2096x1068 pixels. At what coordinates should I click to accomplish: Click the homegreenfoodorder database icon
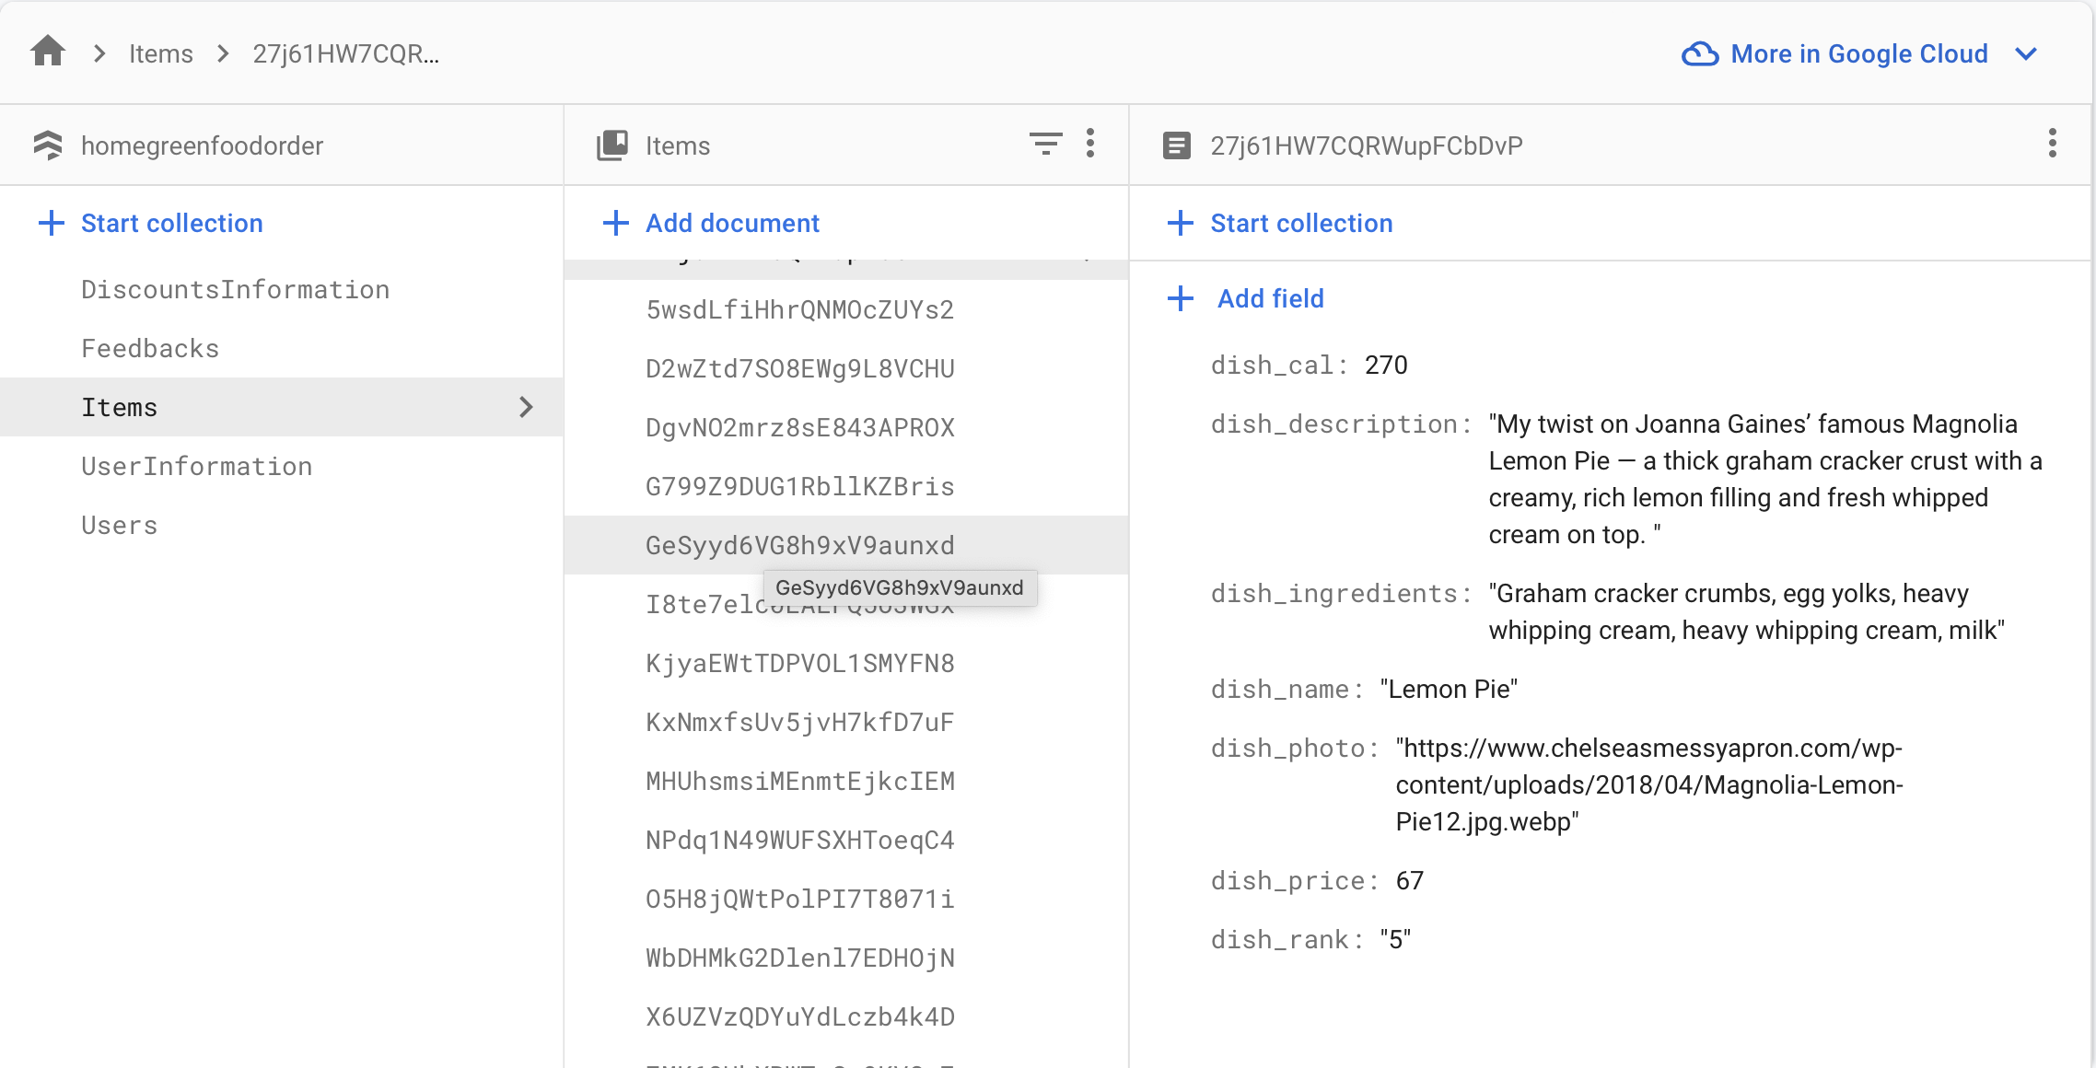[48, 145]
